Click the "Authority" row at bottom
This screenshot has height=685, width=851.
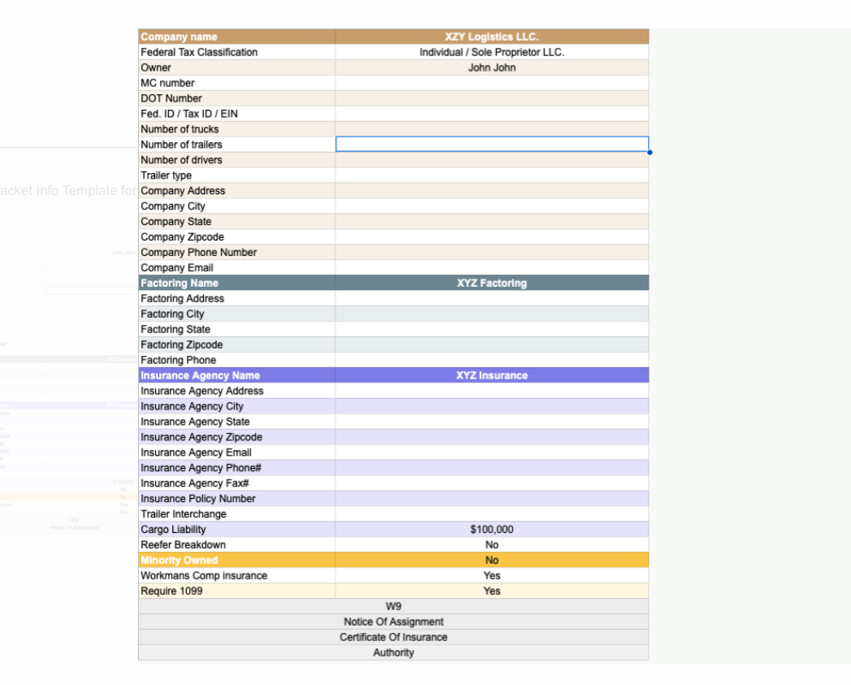pyautogui.click(x=393, y=653)
